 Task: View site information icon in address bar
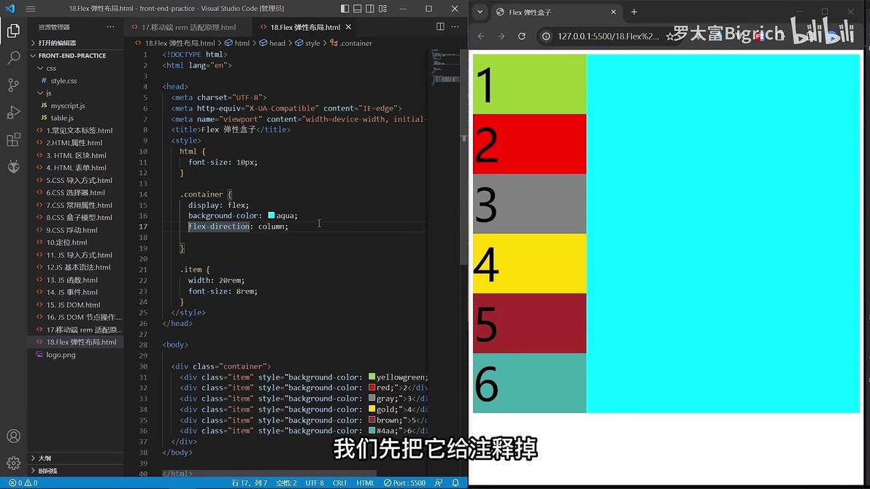[546, 36]
